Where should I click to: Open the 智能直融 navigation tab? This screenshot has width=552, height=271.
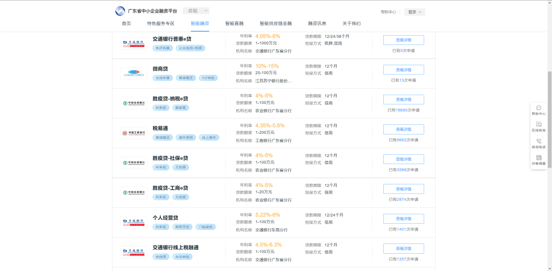tap(235, 23)
